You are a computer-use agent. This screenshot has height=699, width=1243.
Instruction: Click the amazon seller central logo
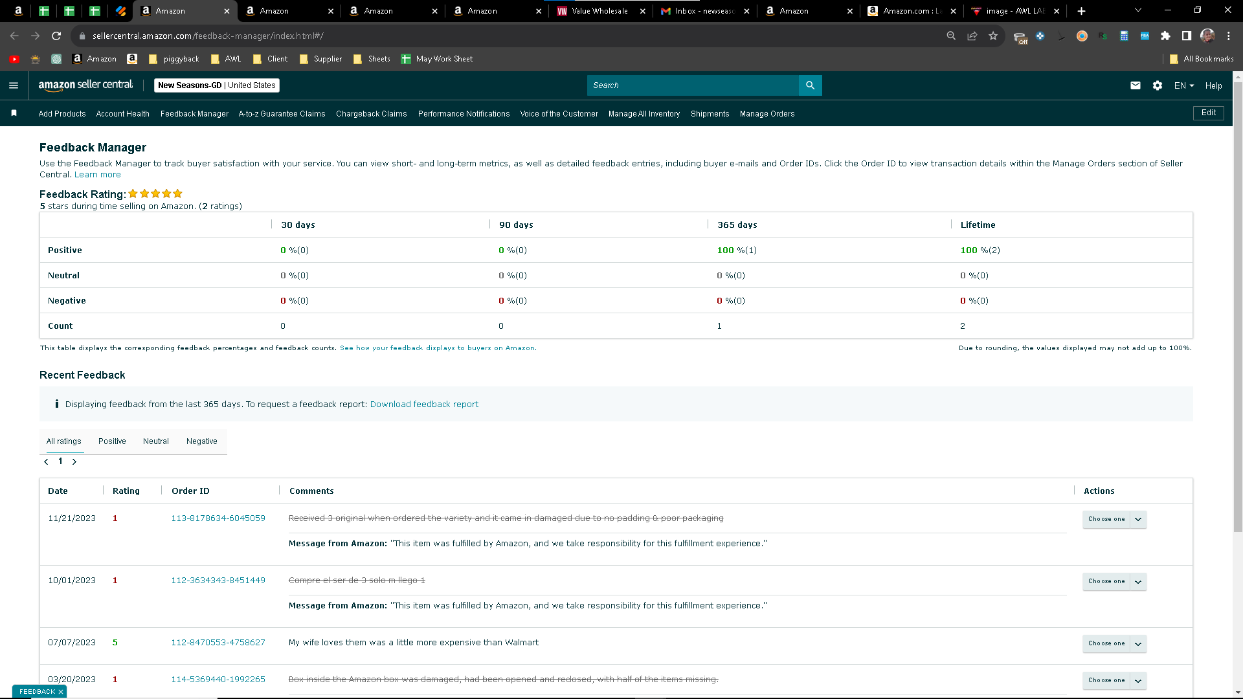pos(85,85)
